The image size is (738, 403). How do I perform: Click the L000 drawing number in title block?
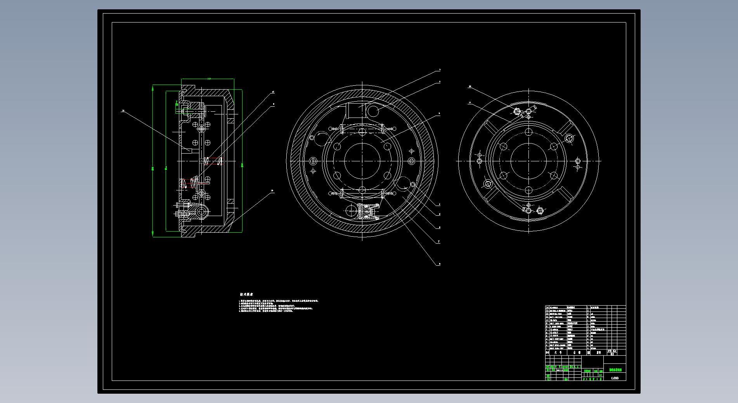615,378
